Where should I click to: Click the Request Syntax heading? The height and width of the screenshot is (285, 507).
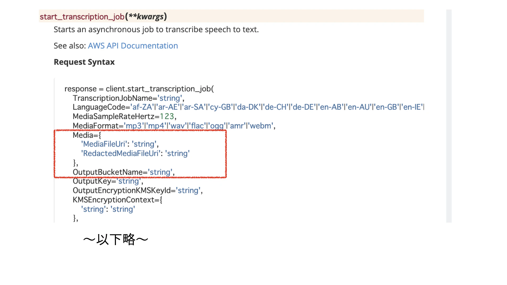(x=84, y=62)
